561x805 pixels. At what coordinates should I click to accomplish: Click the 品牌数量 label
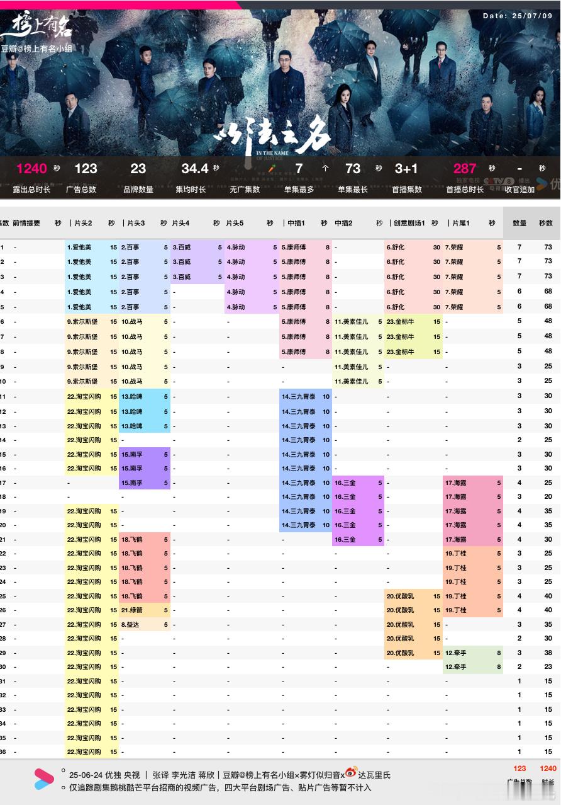pyautogui.click(x=138, y=189)
